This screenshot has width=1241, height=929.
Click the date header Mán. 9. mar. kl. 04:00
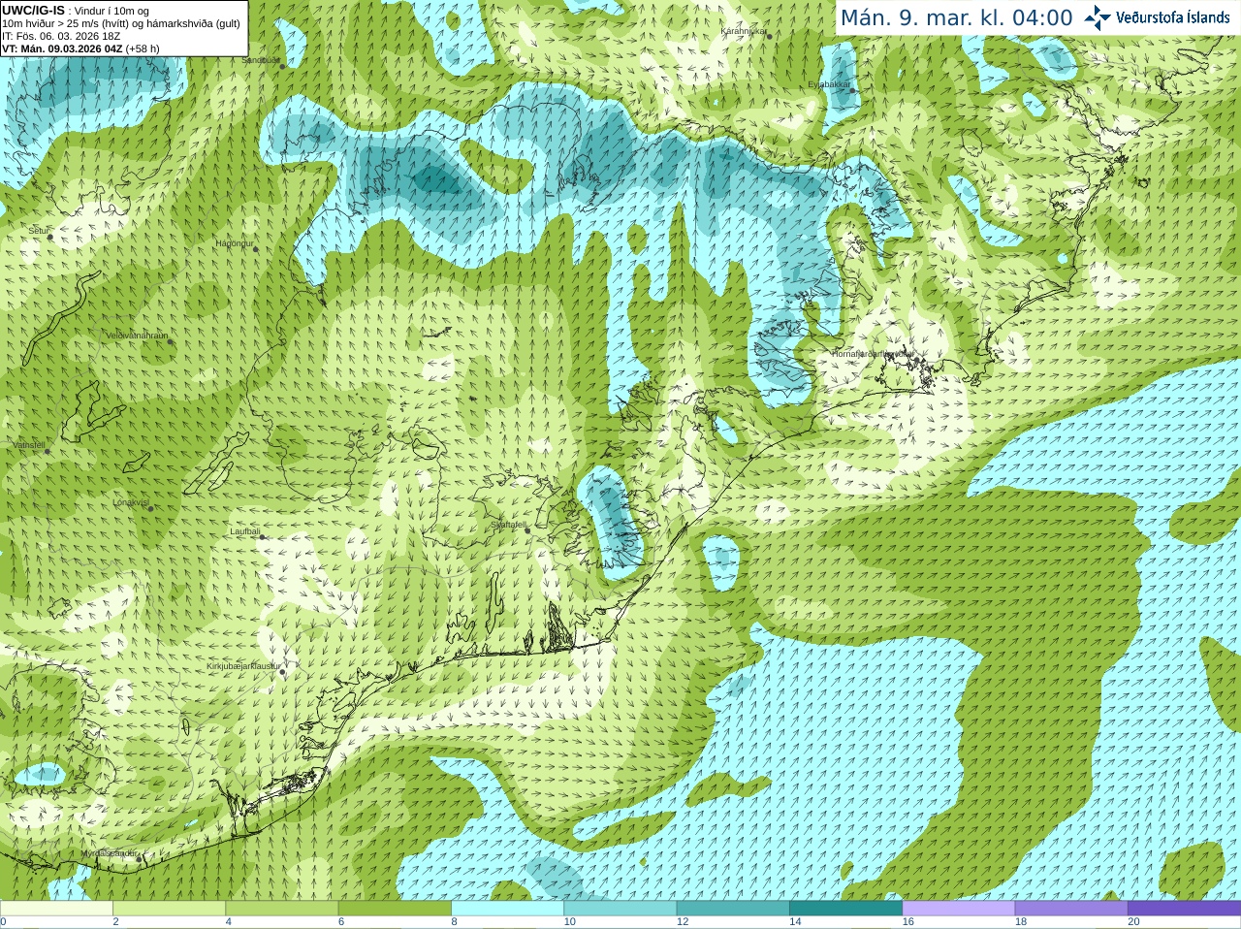pos(956,17)
